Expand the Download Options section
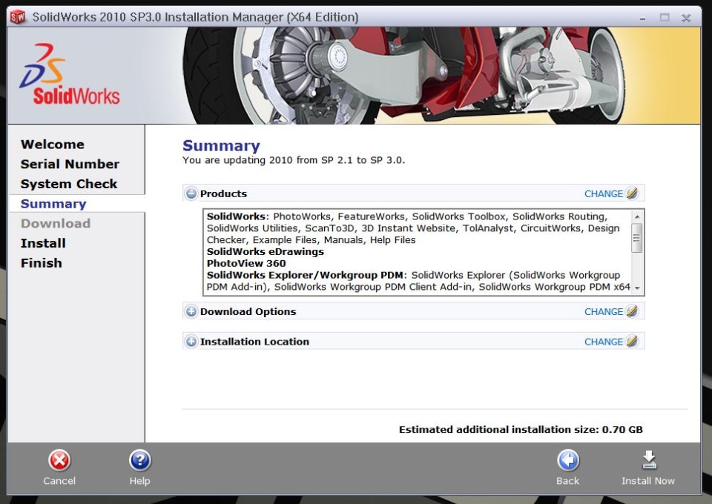Screen dimensions: 712x504 (x=191, y=311)
